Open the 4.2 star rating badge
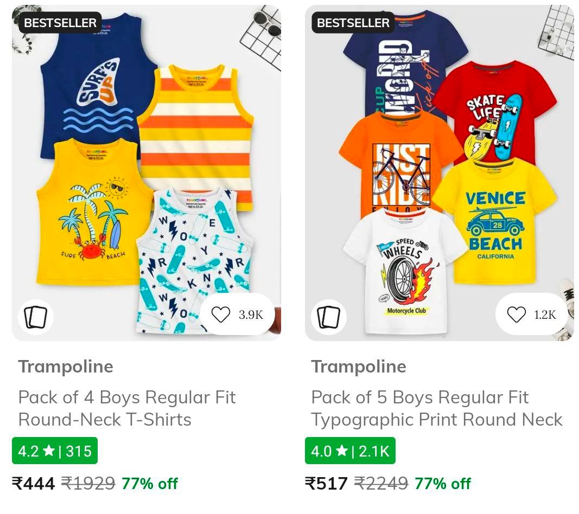Screen dimensions: 579x514 (x=55, y=451)
